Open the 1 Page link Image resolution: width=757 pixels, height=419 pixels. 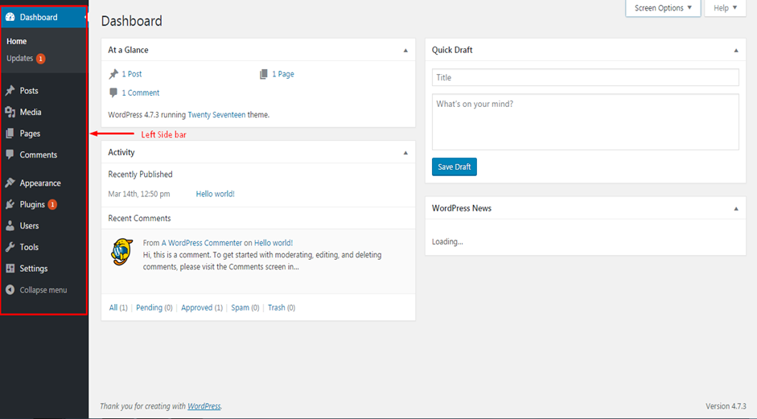pyautogui.click(x=283, y=74)
